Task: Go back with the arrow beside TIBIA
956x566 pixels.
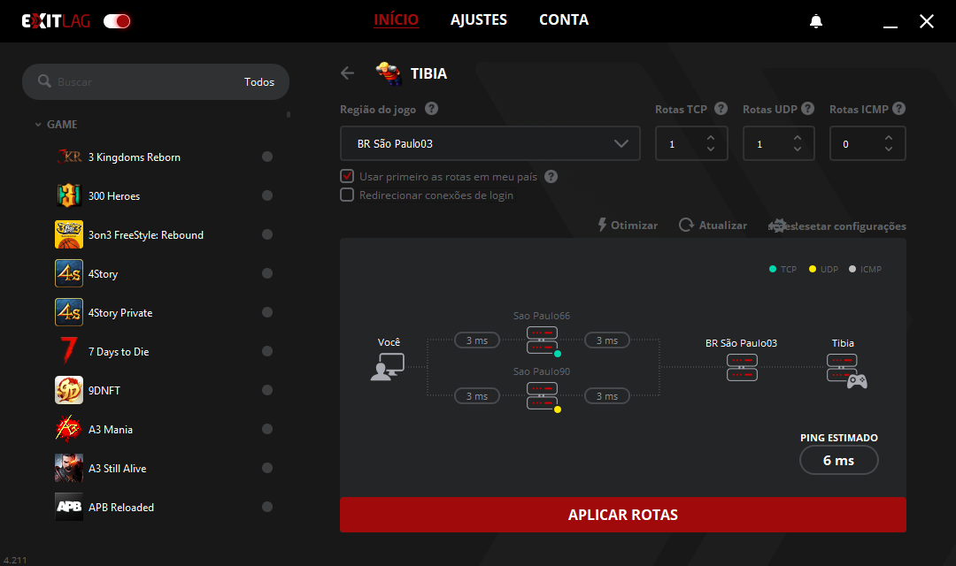Action: 348,73
